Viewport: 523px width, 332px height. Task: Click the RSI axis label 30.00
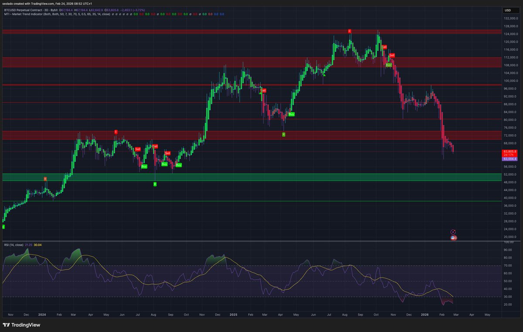click(508, 297)
